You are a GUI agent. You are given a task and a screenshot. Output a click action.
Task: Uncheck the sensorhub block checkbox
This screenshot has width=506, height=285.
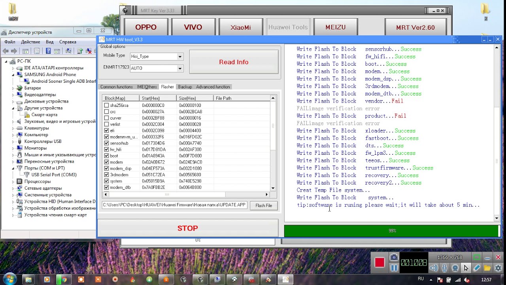tap(106, 143)
